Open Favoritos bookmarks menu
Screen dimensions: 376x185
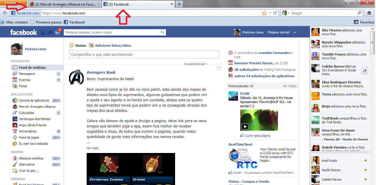[x=364, y=22]
